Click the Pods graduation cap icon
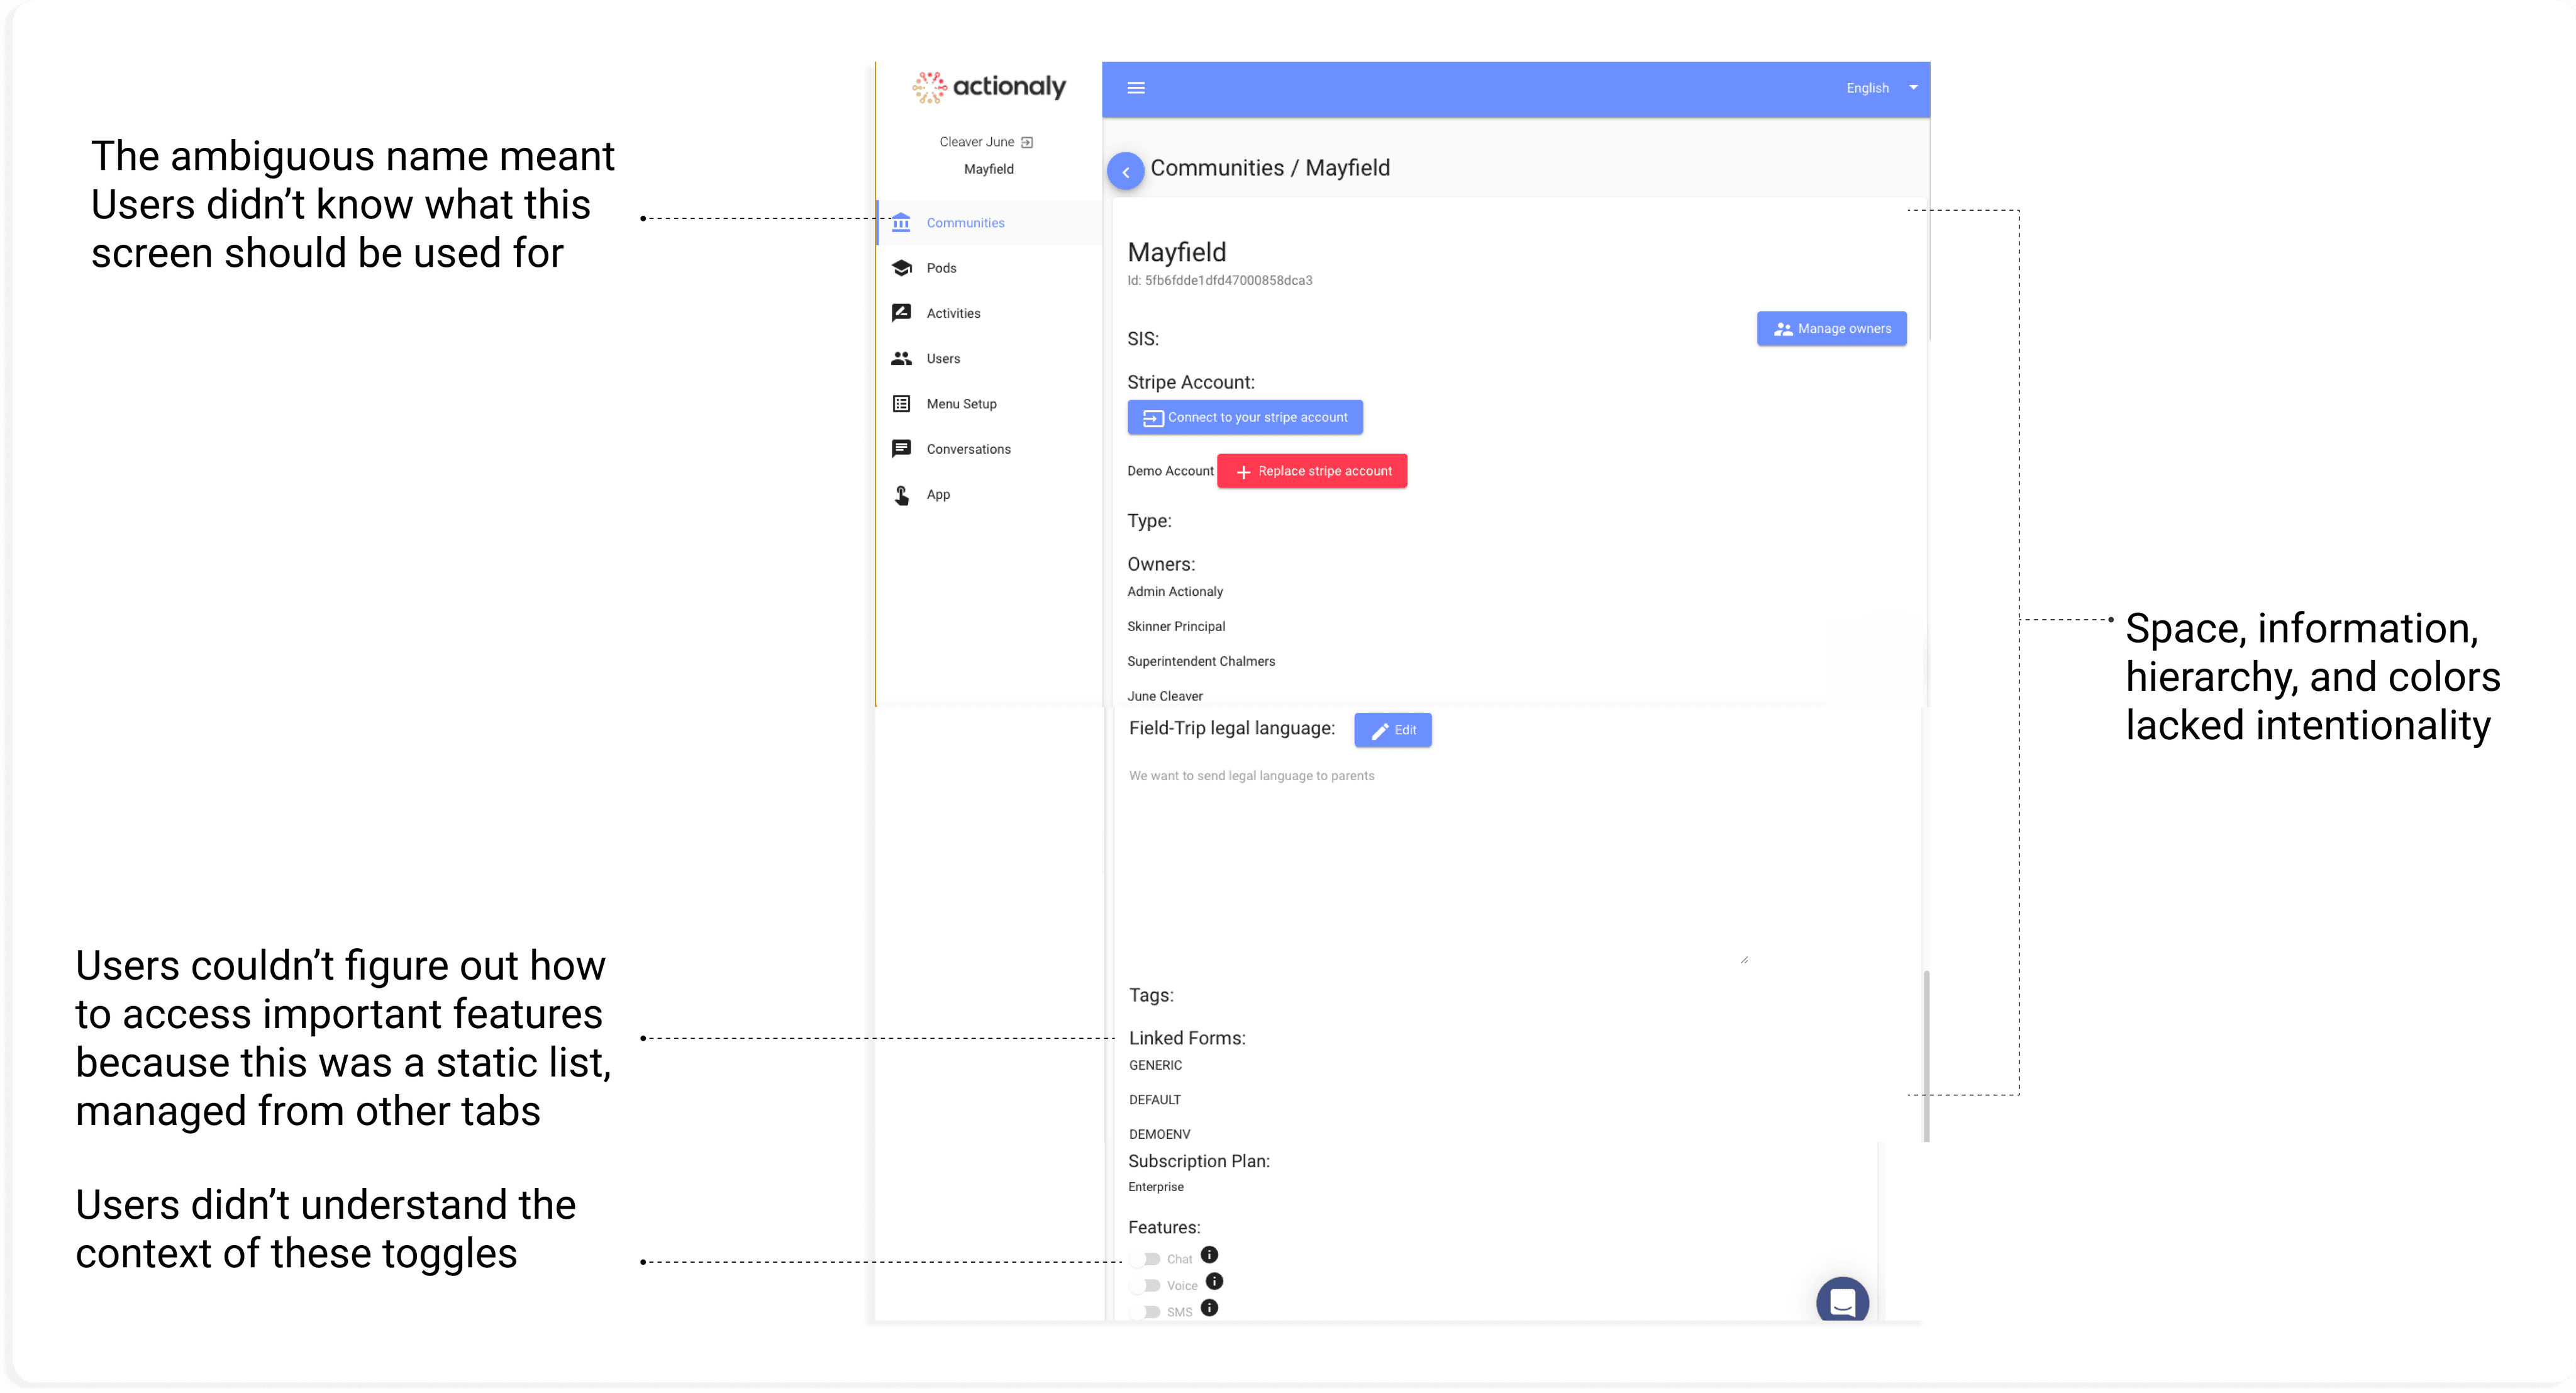The height and width of the screenshot is (1393, 2576). pyautogui.click(x=901, y=268)
